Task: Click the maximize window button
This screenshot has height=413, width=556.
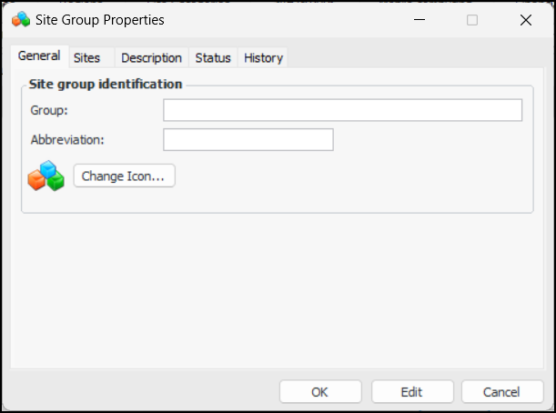Action: click(x=472, y=19)
